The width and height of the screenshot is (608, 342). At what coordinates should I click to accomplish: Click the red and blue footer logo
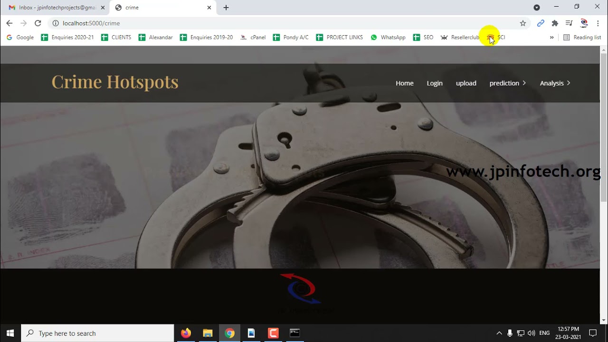pos(301,288)
